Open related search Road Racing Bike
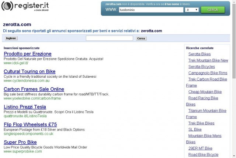 [203, 98]
